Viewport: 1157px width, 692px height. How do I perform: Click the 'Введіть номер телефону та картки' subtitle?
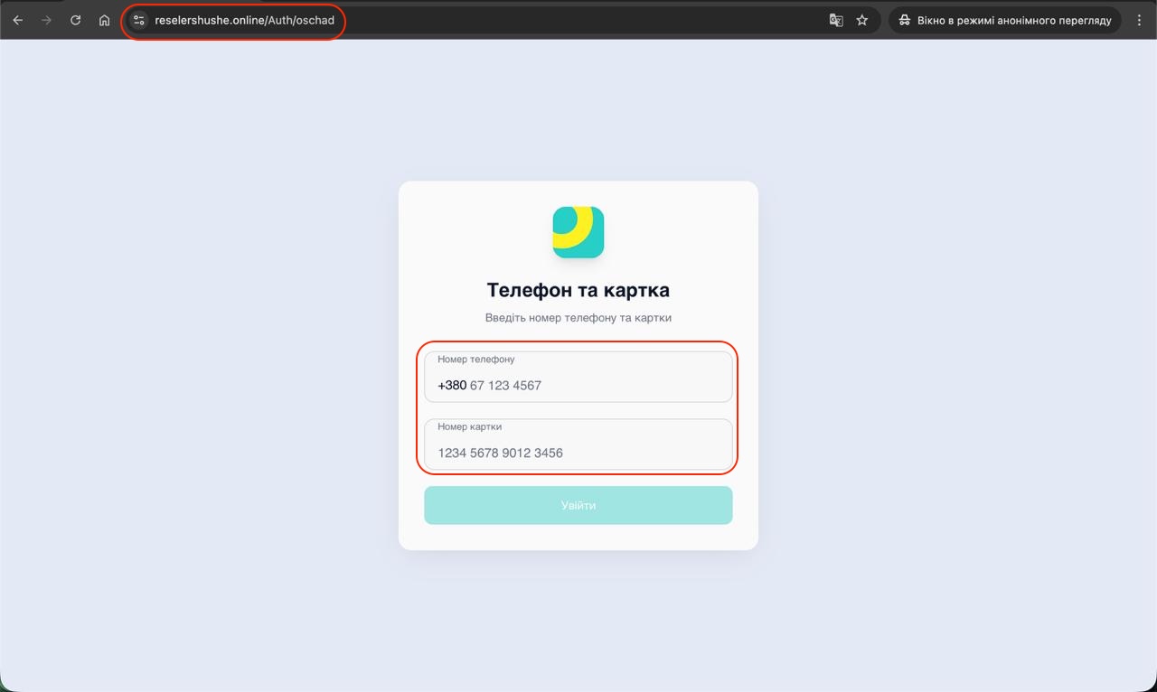(578, 318)
